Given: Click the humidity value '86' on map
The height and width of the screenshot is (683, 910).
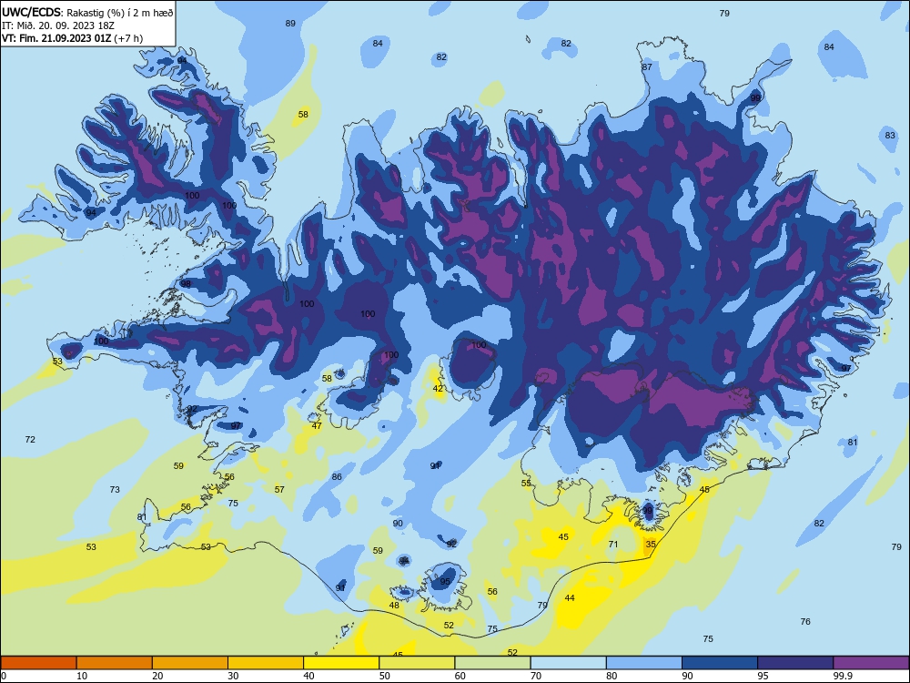Looking at the screenshot, I should click(337, 477).
